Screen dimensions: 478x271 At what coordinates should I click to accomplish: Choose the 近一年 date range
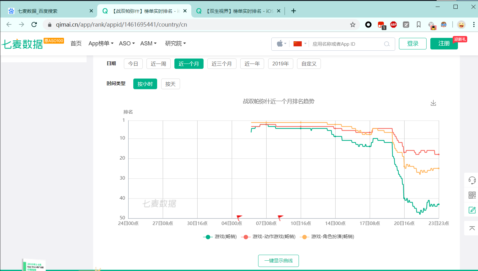pyautogui.click(x=252, y=64)
